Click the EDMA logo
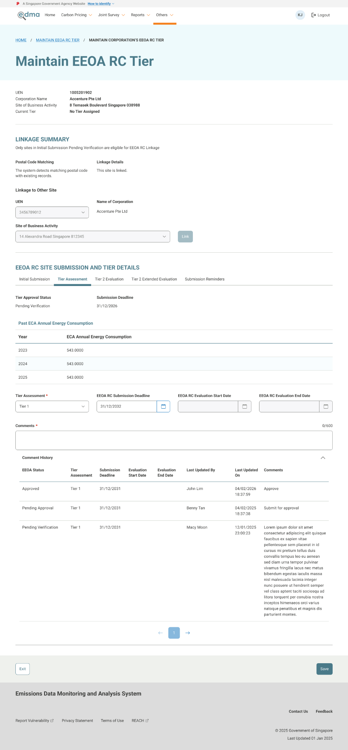This screenshot has height=750, width=348. point(29,15)
